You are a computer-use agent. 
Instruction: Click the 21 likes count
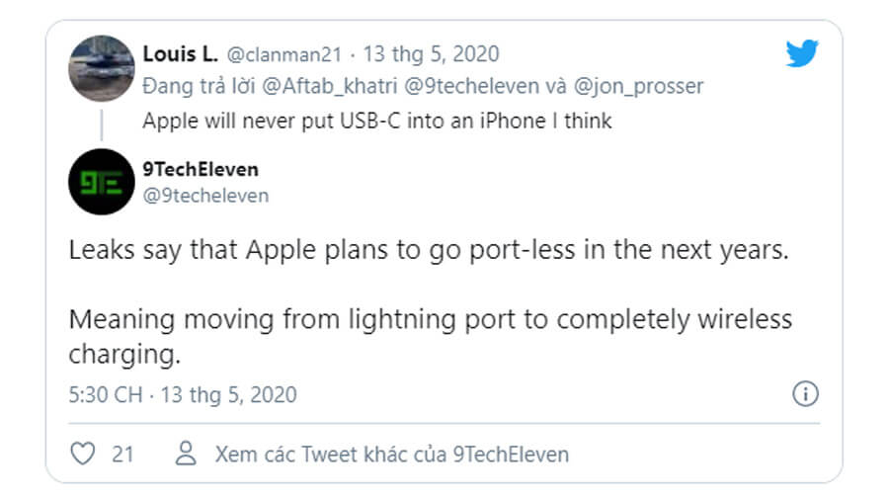point(122,455)
